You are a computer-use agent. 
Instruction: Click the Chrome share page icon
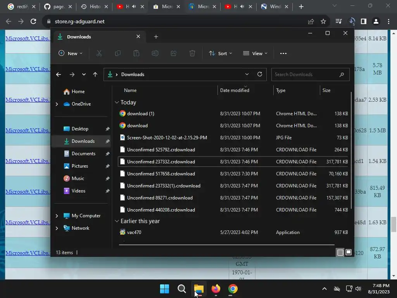pyautogui.click(x=311, y=22)
